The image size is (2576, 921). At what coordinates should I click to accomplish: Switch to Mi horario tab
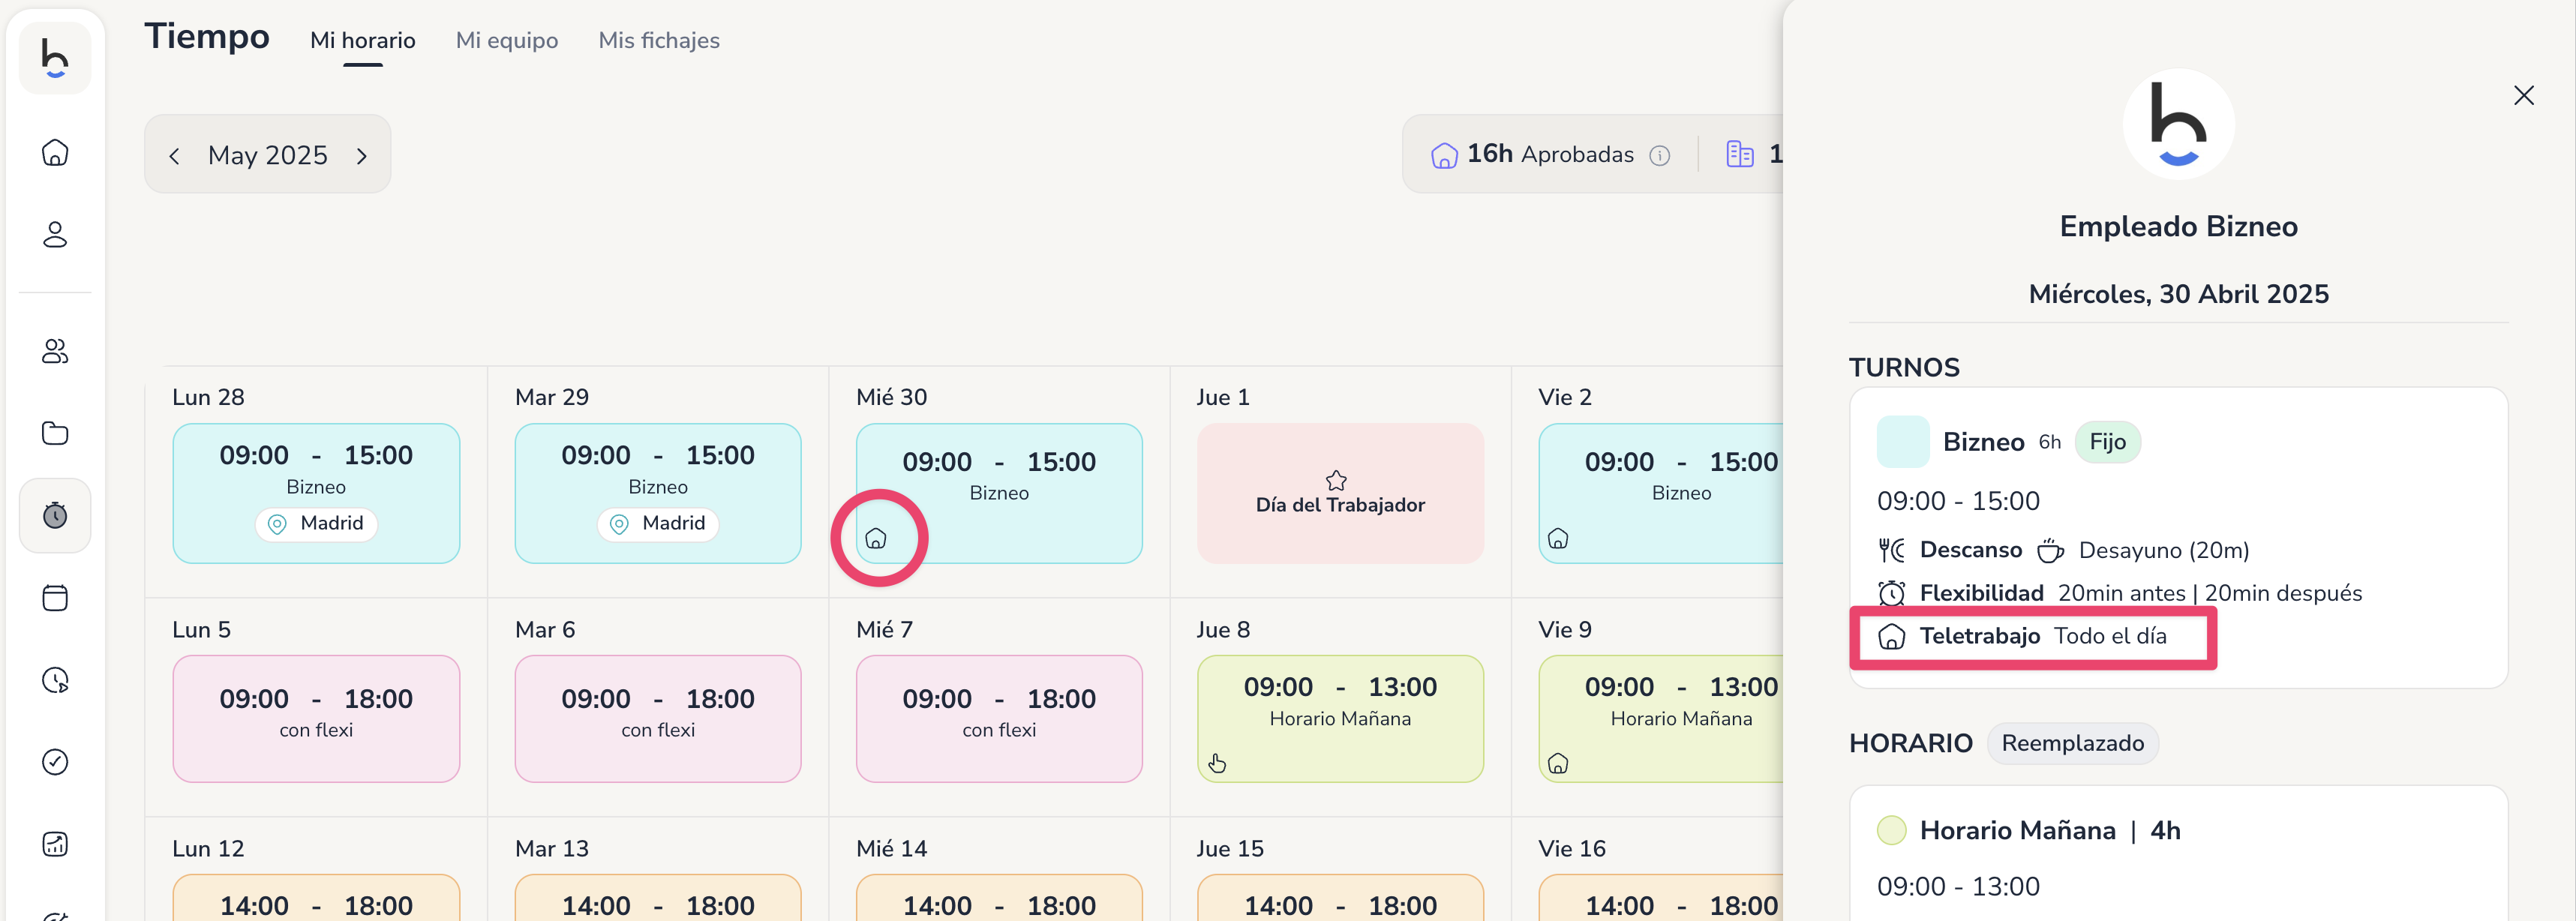tap(363, 40)
